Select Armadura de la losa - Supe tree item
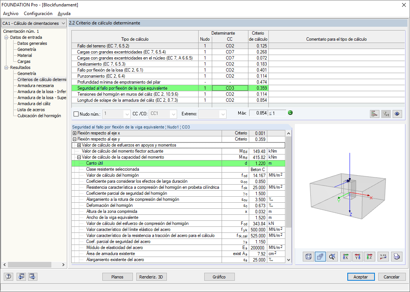This screenshot has height=292, width=410. 42,98
